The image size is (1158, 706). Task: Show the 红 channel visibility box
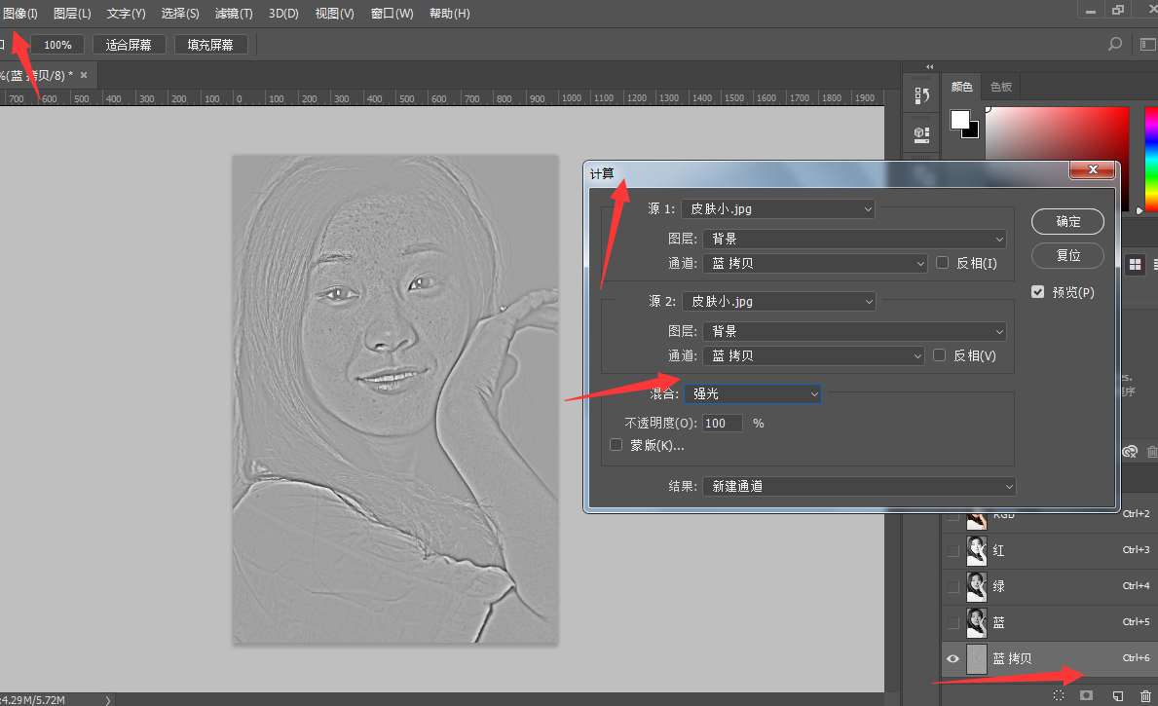953,551
